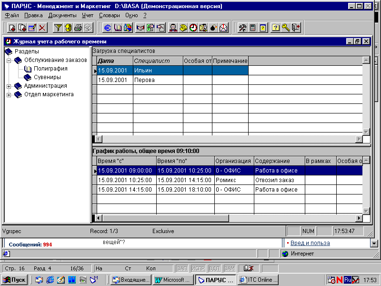Click the blue euro currency icon

[x=108, y=28]
